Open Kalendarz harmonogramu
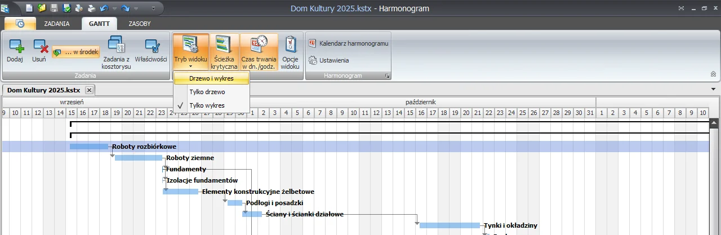 pyautogui.click(x=349, y=43)
